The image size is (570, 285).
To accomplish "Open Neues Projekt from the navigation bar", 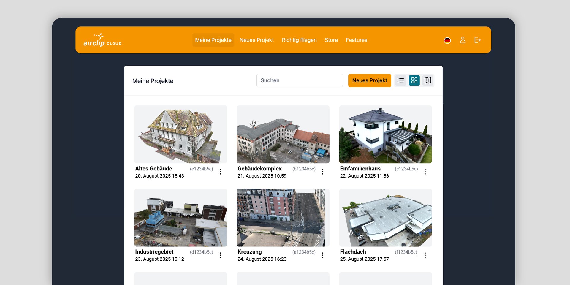I will click(x=256, y=40).
